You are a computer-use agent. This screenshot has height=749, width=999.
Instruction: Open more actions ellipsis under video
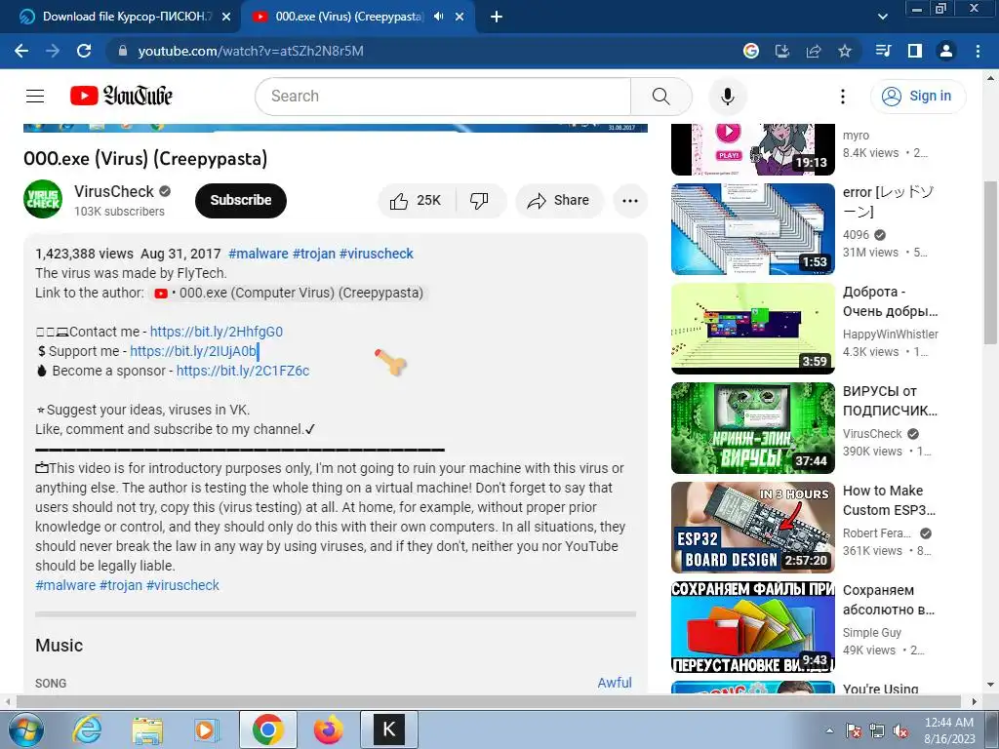coord(630,201)
